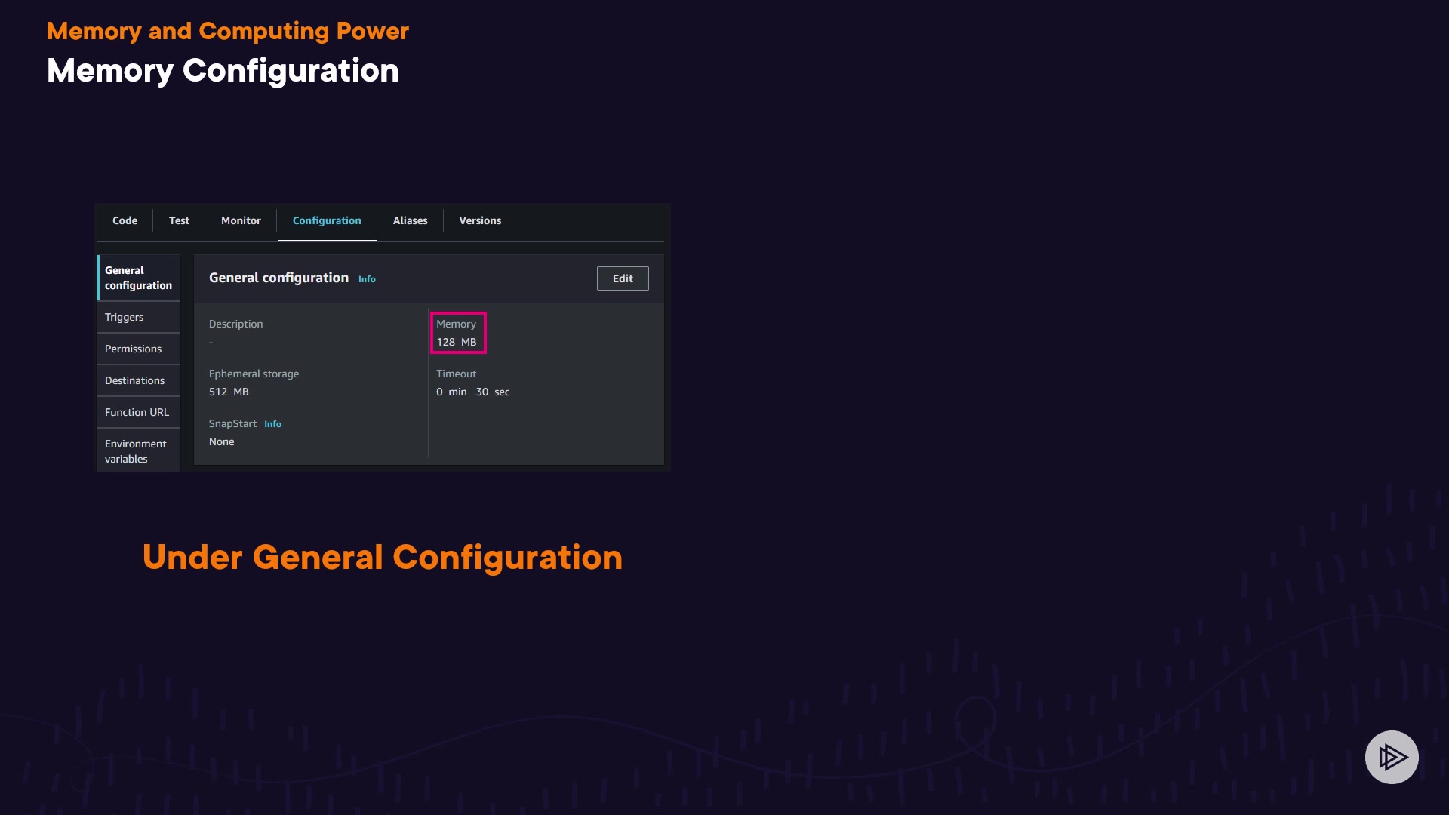Image resolution: width=1449 pixels, height=815 pixels.
Task: Open the Code tab
Action: point(125,220)
